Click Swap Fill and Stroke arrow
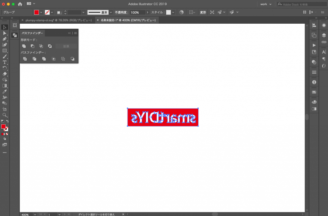 7,121
